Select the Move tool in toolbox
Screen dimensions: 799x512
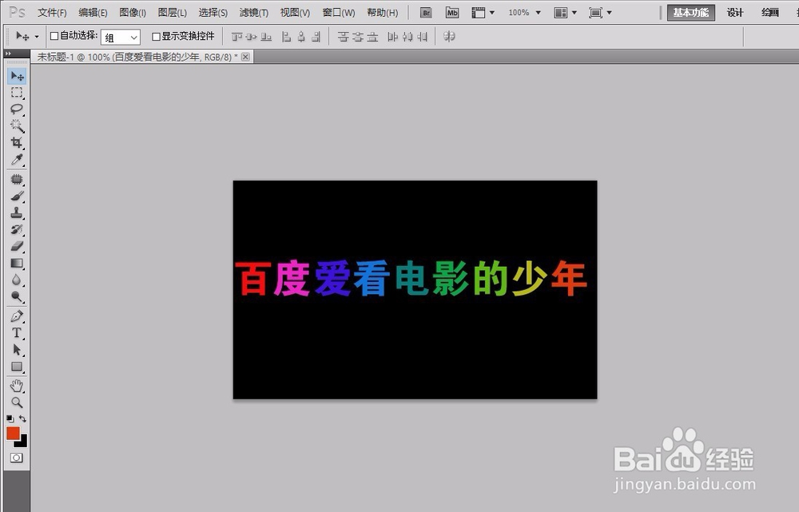17,77
